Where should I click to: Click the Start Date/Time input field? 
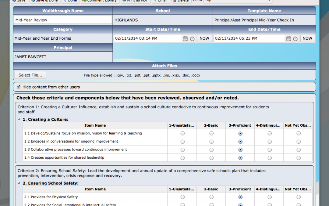coord(148,38)
